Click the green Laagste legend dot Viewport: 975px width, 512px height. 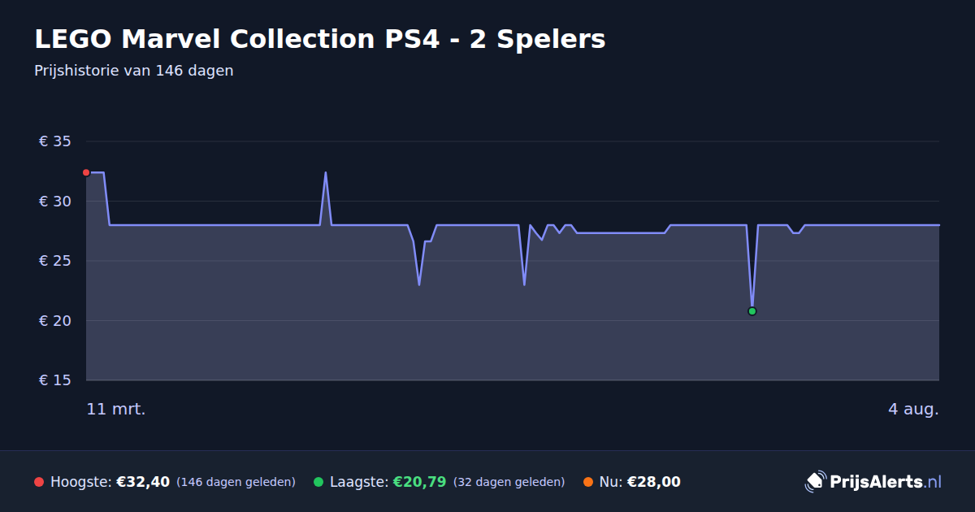[318, 482]
